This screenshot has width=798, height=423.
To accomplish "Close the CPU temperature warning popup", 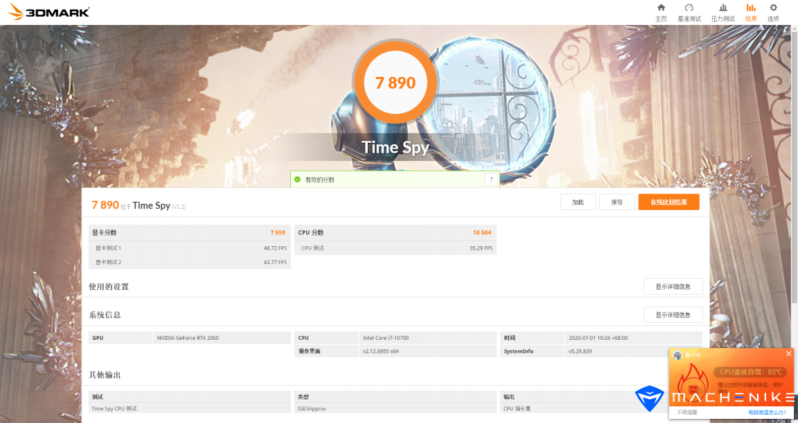I will pos(788,353).
